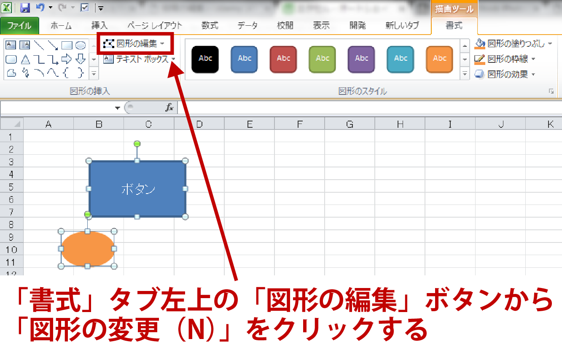
Task: Open 図形の塗りつぶし fill dropdown
Action: (514, 43)
